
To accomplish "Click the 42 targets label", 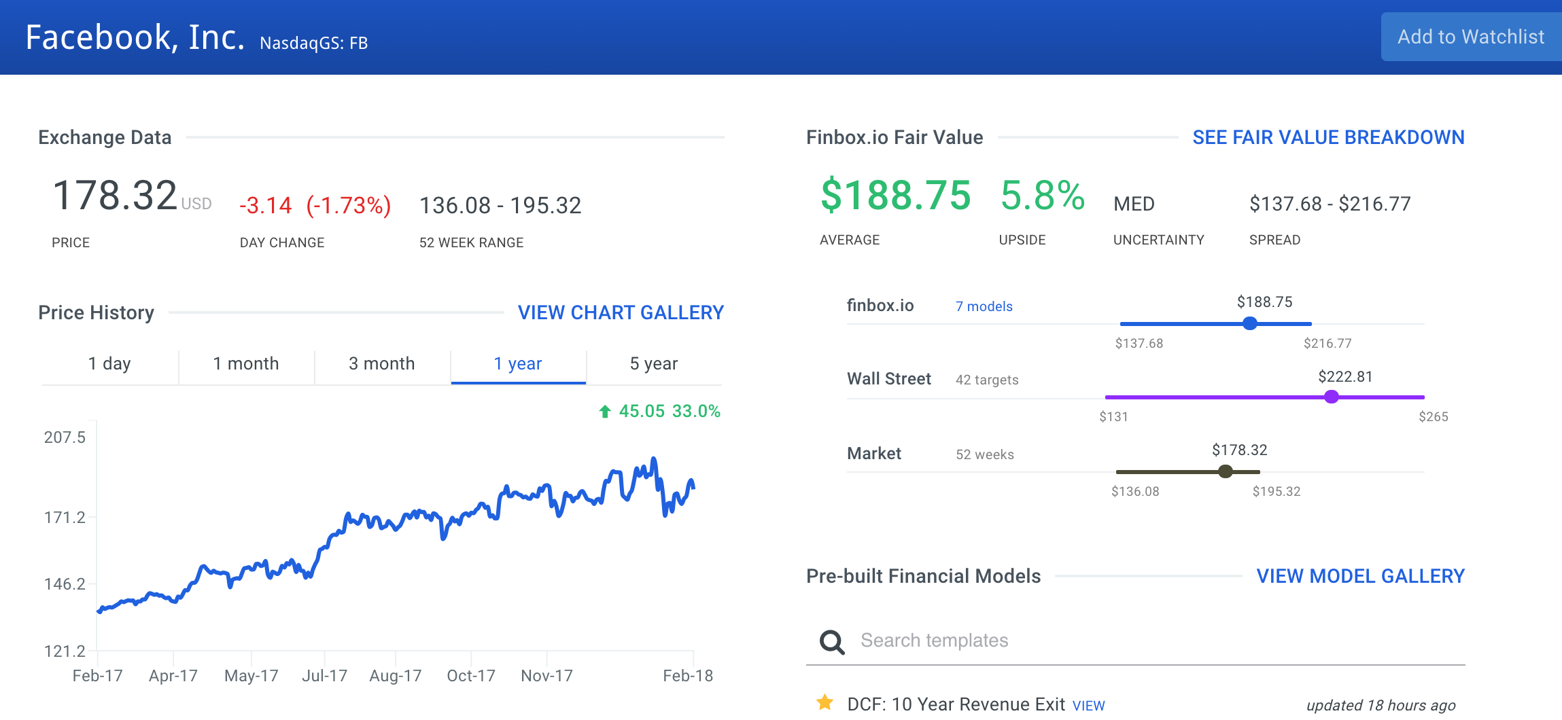I will coord(987,380).
